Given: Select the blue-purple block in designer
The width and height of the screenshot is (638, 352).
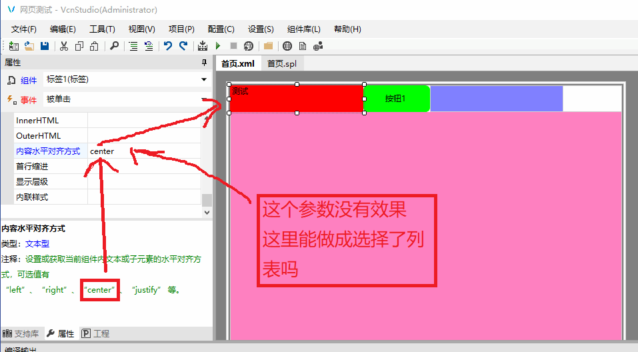Looking at the screenshot, I should [x=496, y=99].
